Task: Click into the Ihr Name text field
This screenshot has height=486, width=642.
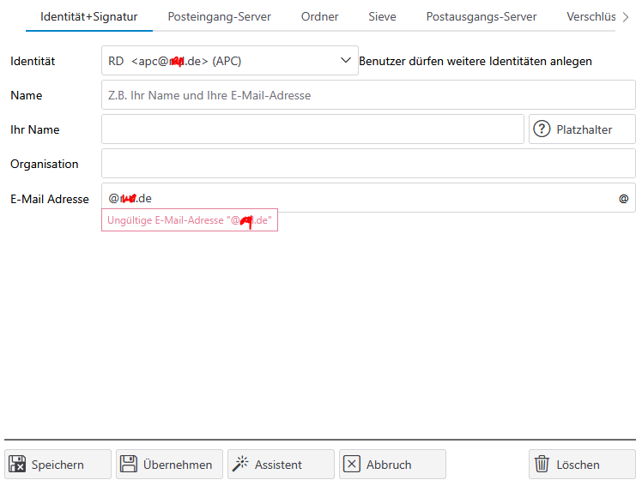Action: [x=312, y=129]
